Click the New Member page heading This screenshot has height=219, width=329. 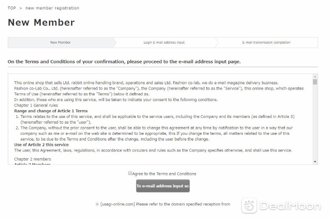tap(41, 23)
